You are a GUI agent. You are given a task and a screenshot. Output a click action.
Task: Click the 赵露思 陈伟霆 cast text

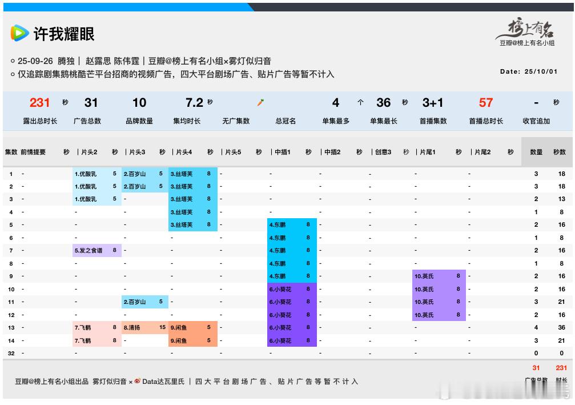[x=112, y=61]
